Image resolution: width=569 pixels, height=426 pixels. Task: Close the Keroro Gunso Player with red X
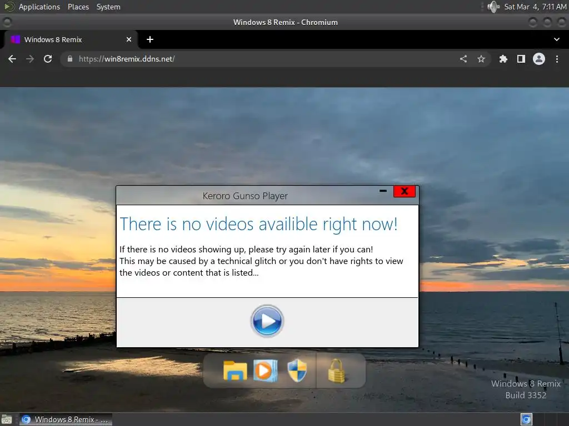(x=405, y=191)
